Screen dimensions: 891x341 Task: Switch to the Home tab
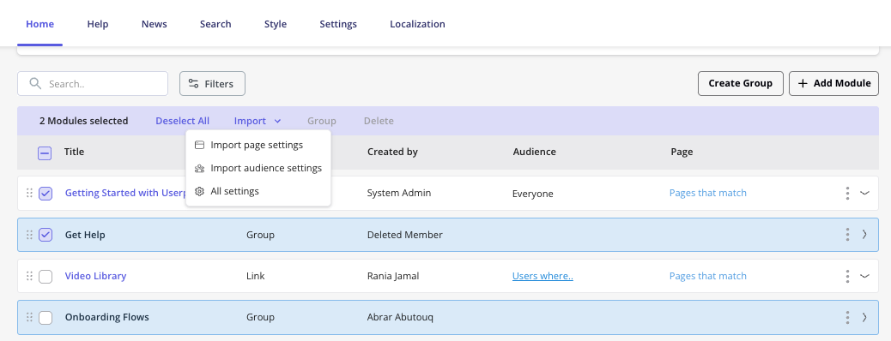(39, 24)
